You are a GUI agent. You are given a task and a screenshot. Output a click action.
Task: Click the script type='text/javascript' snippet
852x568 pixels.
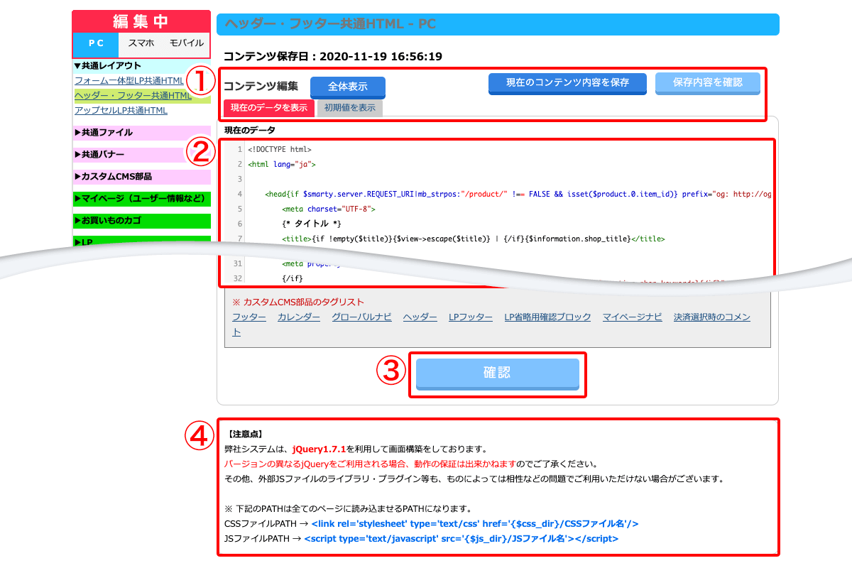click(461, 538)
